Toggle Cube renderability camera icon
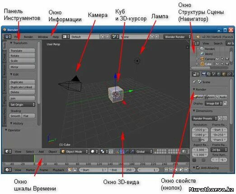The image size is (236, 194). click(x=227, y=64)
